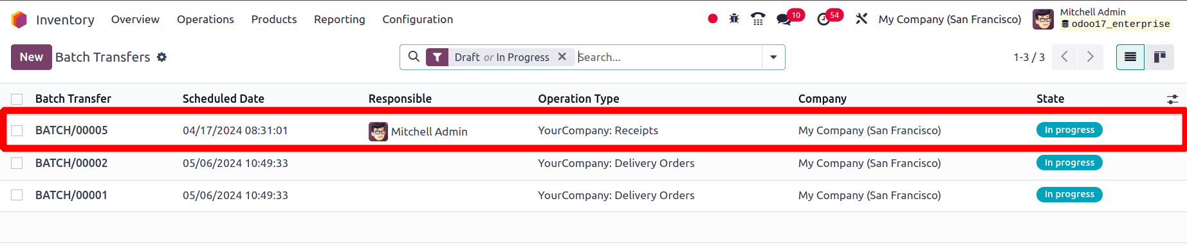The height and width of the screenshot is (246, 1187).
Task: Switch to the kanban view icon
Action: point(1160,57)
